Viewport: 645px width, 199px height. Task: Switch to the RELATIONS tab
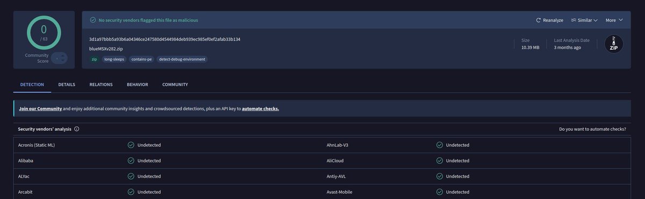click(101, 85)
